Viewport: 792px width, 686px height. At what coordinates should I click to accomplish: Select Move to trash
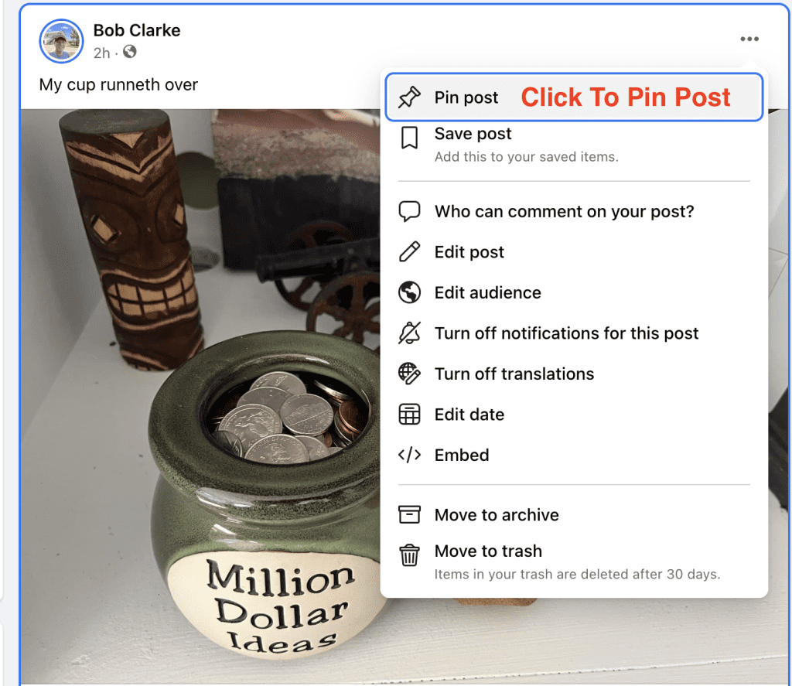click(x=574, y=561)
